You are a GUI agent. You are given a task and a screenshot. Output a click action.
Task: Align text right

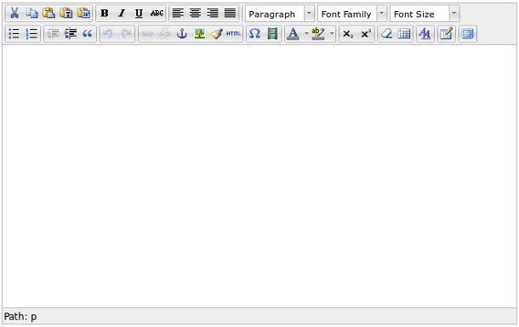coord(213,14)
